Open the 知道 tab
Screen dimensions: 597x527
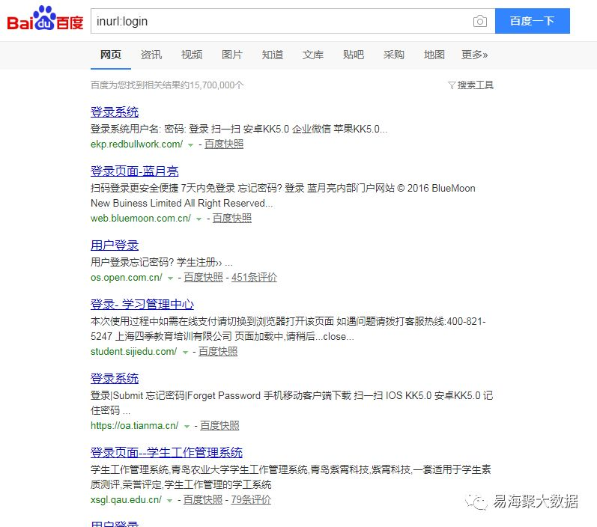pyautogui.click(x=272, y=55)
